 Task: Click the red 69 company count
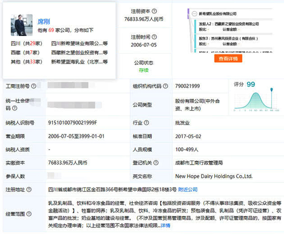coord(51,30)
